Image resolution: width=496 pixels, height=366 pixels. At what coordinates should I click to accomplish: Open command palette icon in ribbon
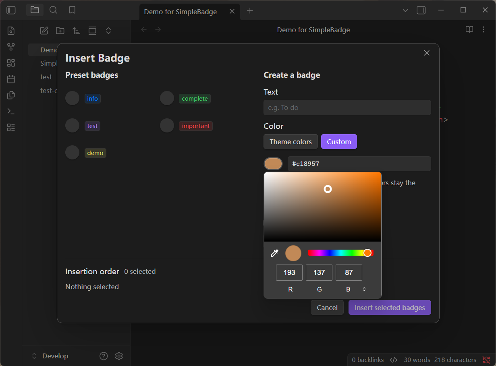click(11, 112)
